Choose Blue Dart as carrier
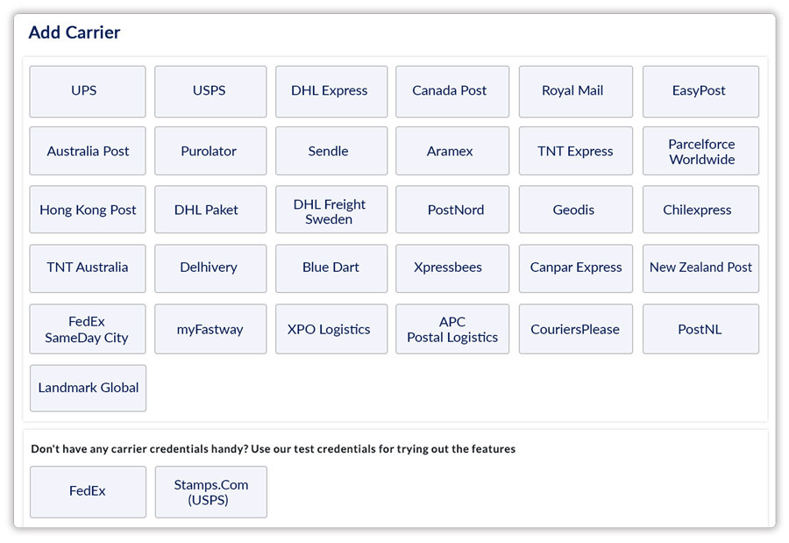789x543 pixels. [331, 268]
